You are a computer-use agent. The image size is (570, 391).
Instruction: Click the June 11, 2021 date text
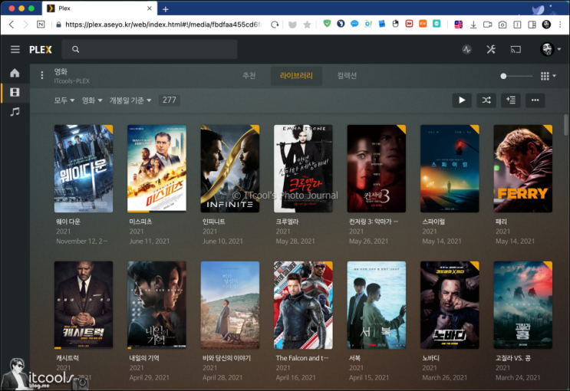[x=150, y=242]
